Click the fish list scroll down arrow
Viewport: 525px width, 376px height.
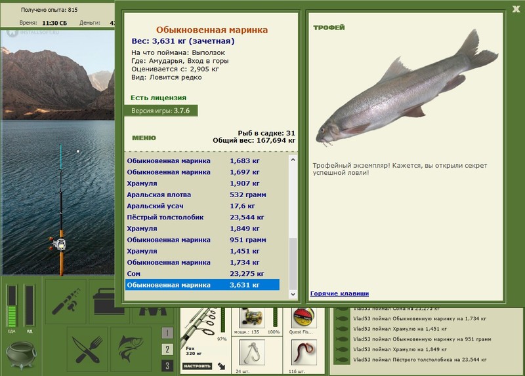pyautogui.click(x=293, y=295)
